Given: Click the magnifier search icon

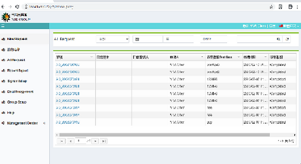Looking at the screenshot, I should (279, 39).
